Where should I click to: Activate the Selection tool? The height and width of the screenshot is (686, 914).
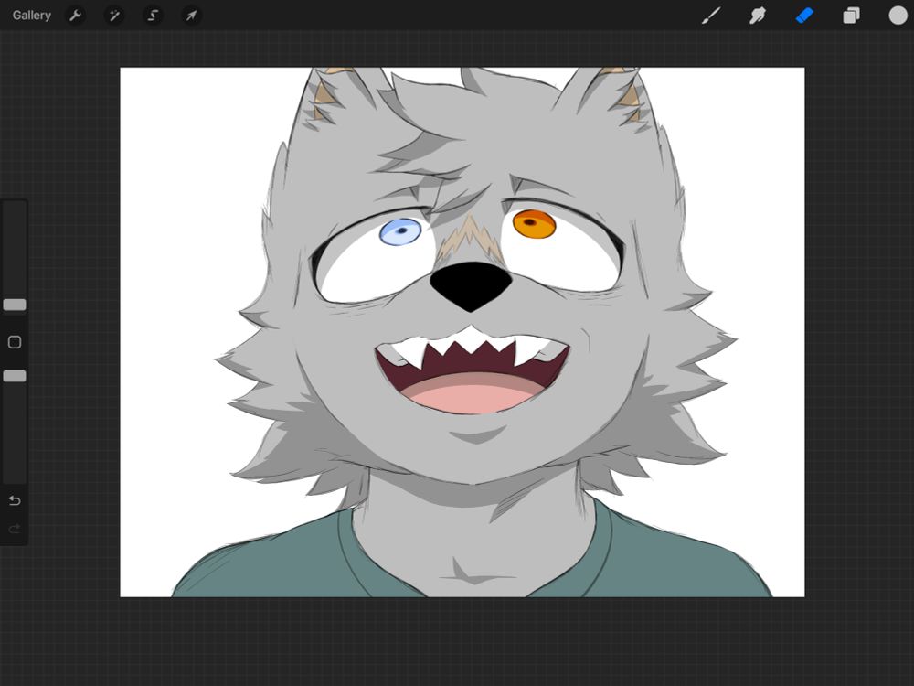pyautogui.click(x=153, y=16)
